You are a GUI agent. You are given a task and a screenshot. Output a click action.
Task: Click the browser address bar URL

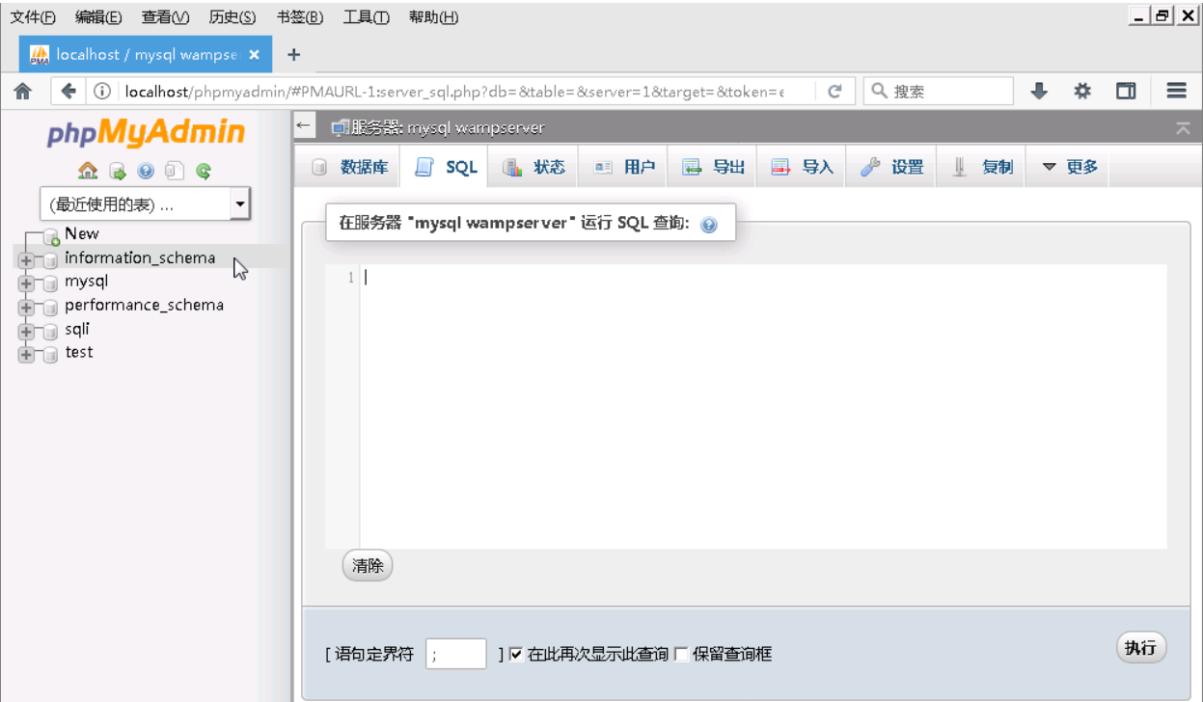coord(453,92)
